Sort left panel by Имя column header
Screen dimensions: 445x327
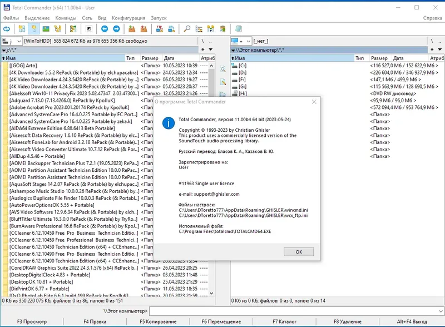click(x=63, y=58)
